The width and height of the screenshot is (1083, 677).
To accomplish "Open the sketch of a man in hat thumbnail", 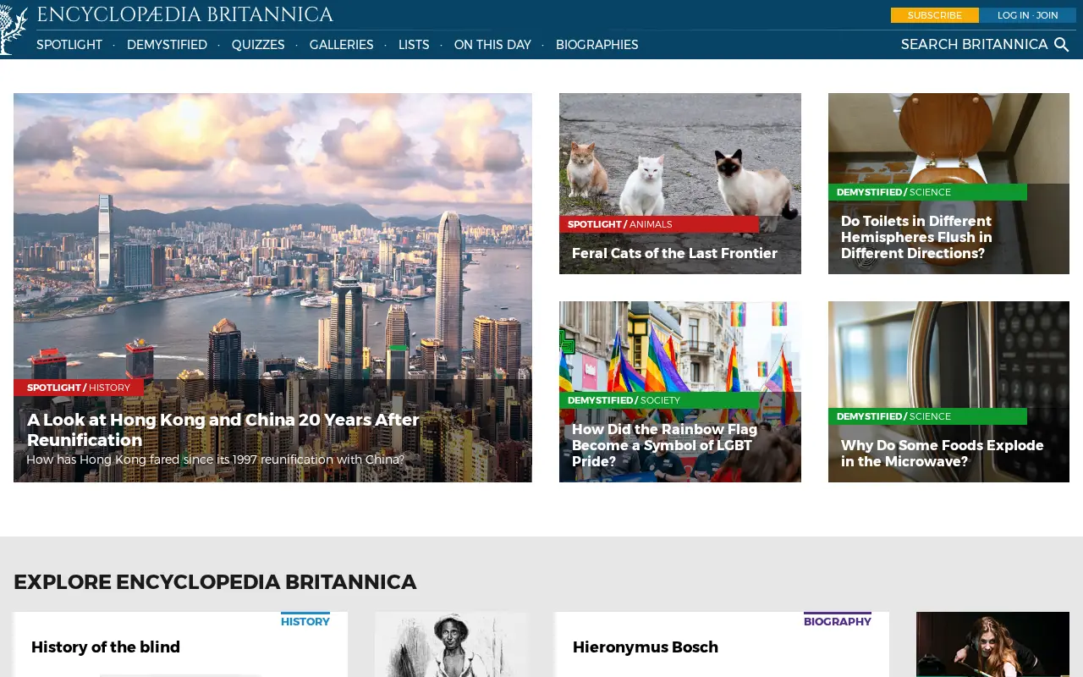I will 452,645.
